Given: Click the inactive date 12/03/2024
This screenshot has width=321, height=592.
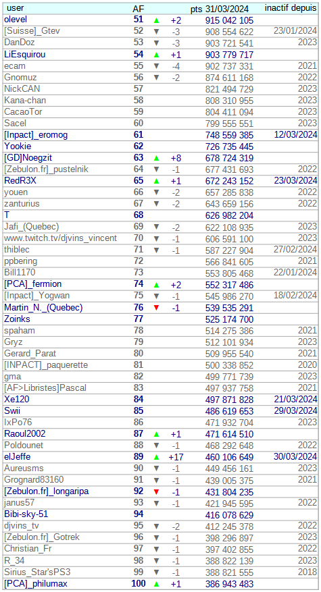Looking at the screenshot, I should (x=295, y=134).
